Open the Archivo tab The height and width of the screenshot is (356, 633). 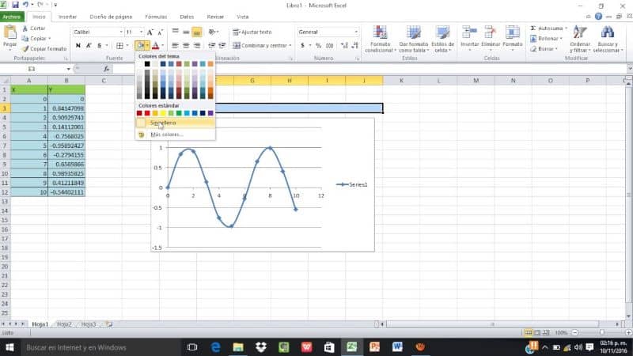[x=12, y=17]
